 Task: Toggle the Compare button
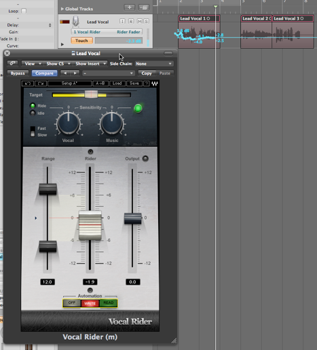point(44,73)
